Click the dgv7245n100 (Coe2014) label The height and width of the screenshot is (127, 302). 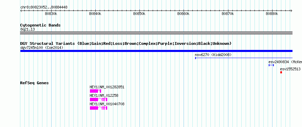click(42, 48)
